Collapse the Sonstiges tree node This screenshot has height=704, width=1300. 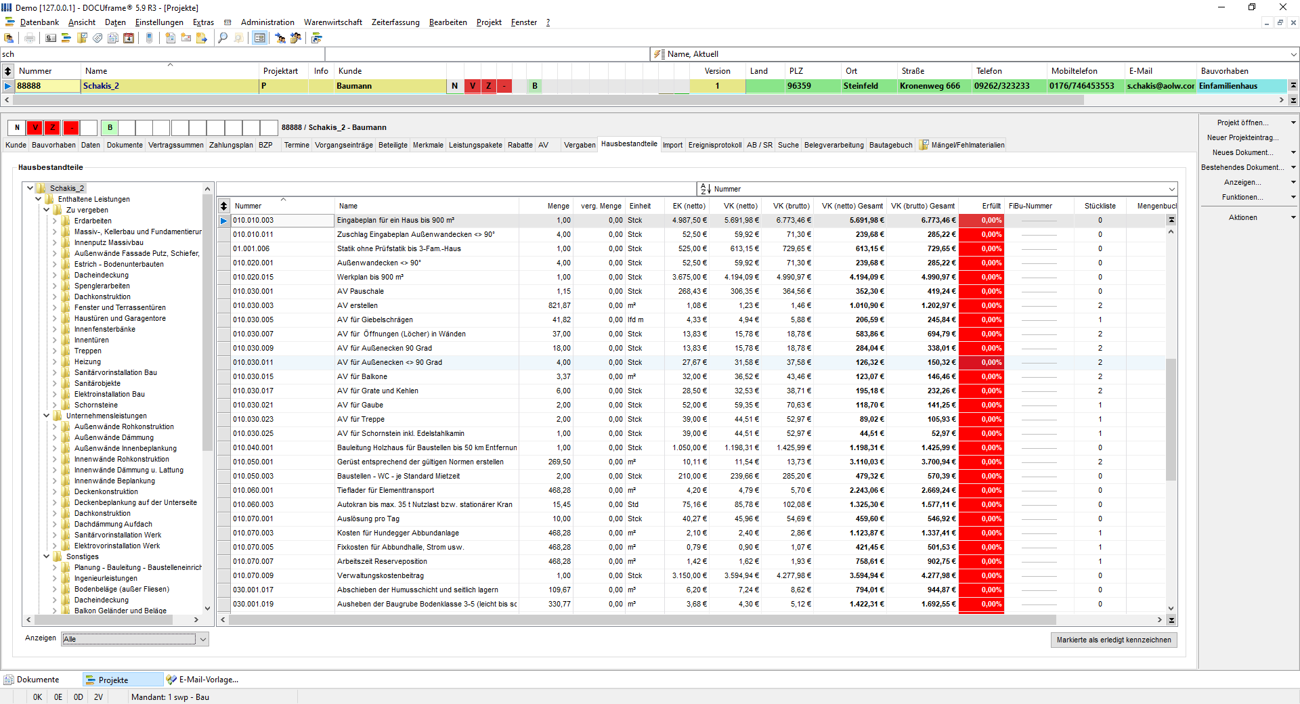[47, 556]
